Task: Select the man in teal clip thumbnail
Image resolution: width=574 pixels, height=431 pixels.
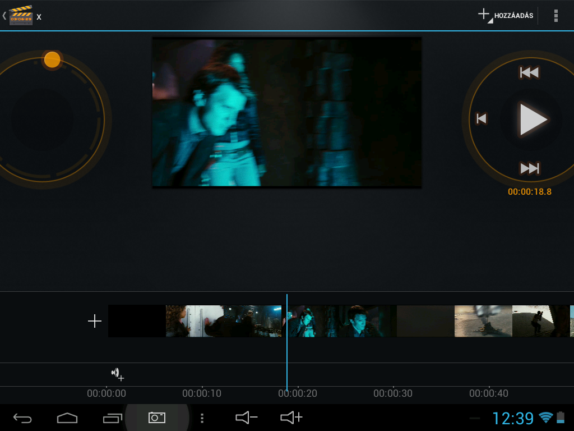Action: [310, 321]
